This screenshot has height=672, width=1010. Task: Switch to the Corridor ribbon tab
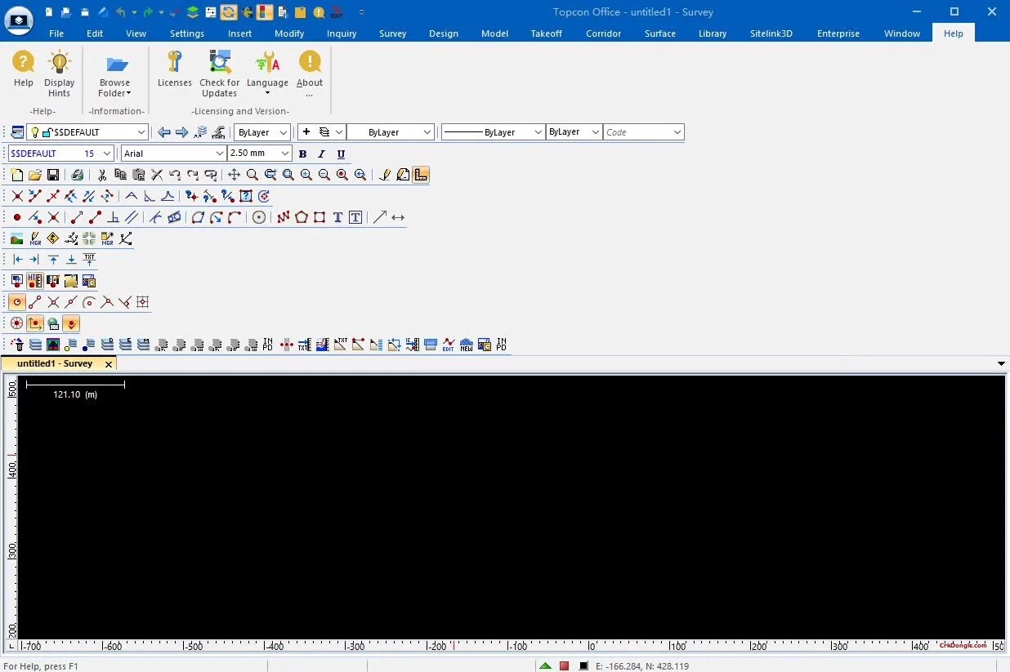pyautogui.click(x=603, y=33)
